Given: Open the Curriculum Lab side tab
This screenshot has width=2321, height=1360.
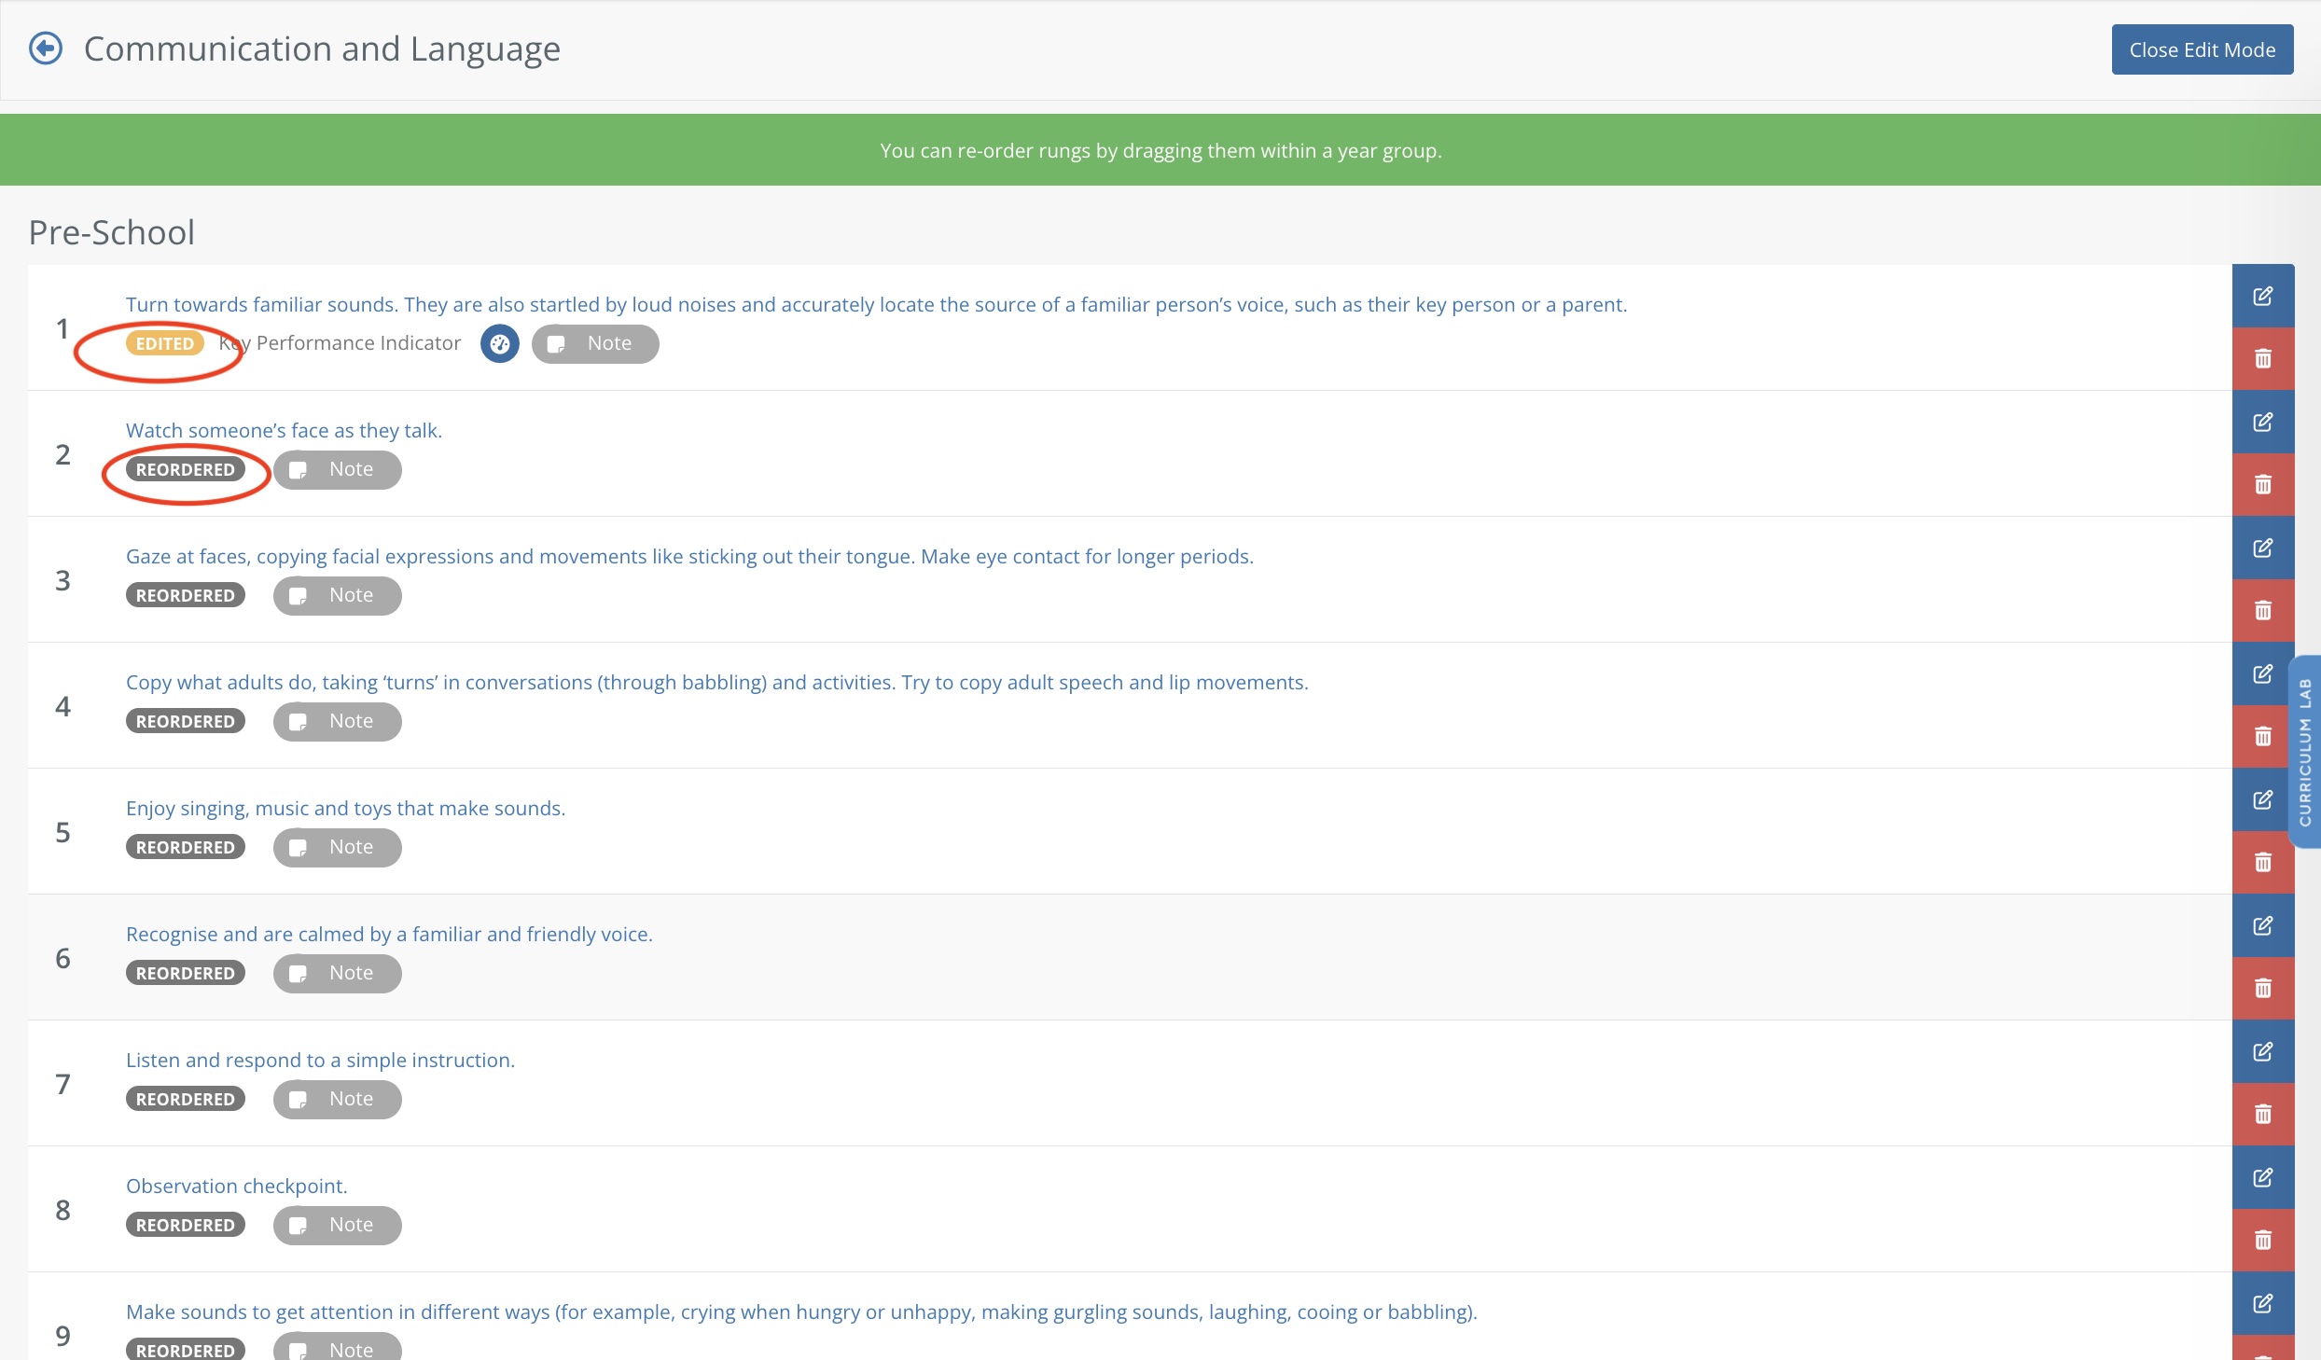Looking at the screenshot, I should click(x=2305, y=752).
